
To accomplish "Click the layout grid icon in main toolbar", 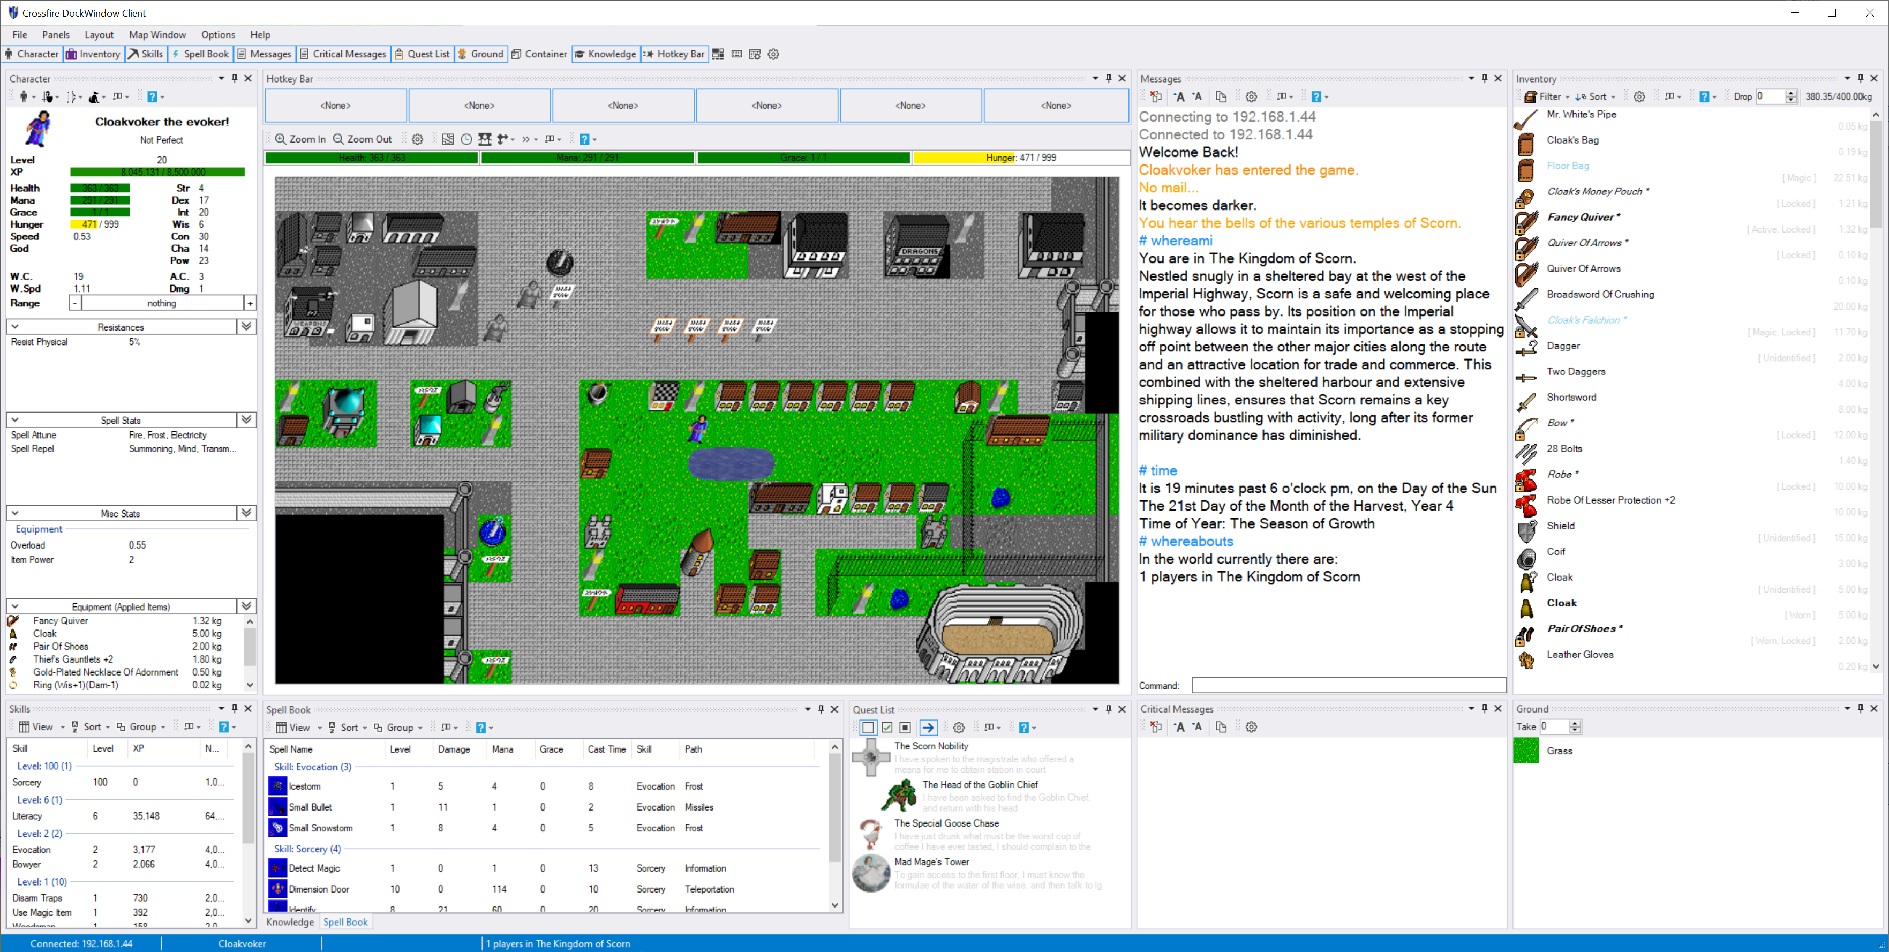I will click(718, 54).
